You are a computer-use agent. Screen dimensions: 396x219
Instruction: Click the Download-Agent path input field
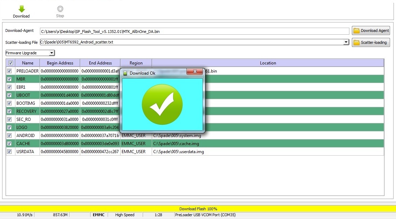click(194, 32)
